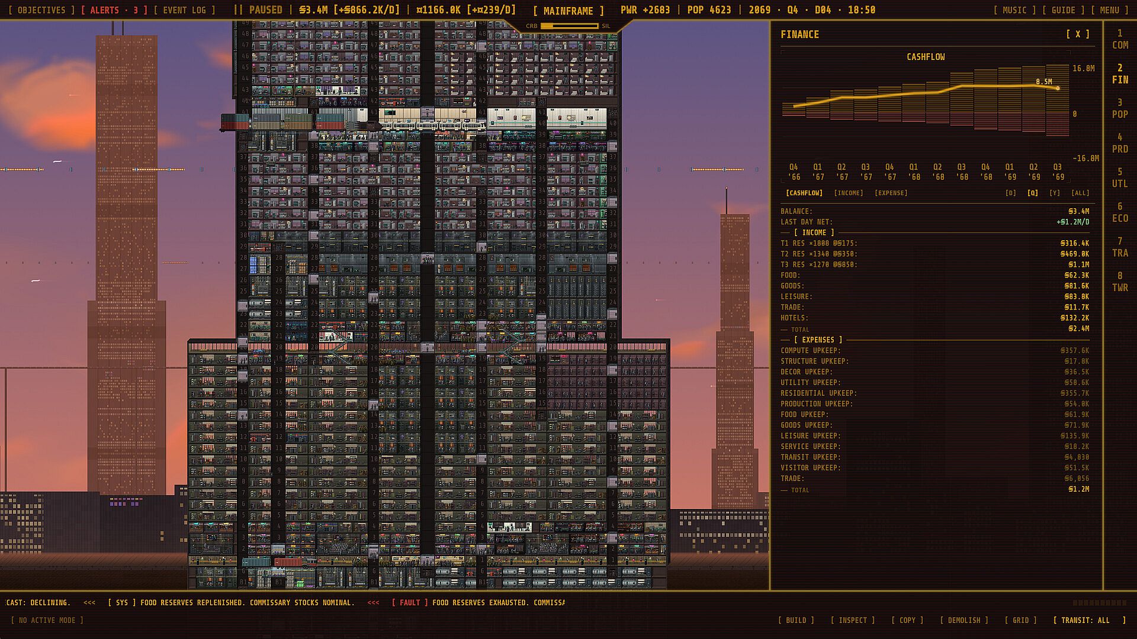Click the T2 RES income row

[x=934, y=254]
